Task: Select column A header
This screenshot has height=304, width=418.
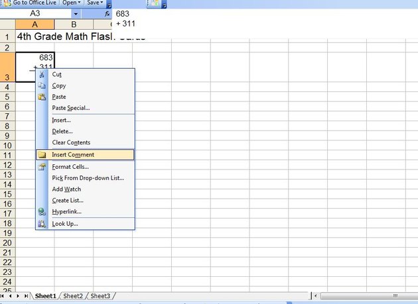Action: tap(35, 25)
